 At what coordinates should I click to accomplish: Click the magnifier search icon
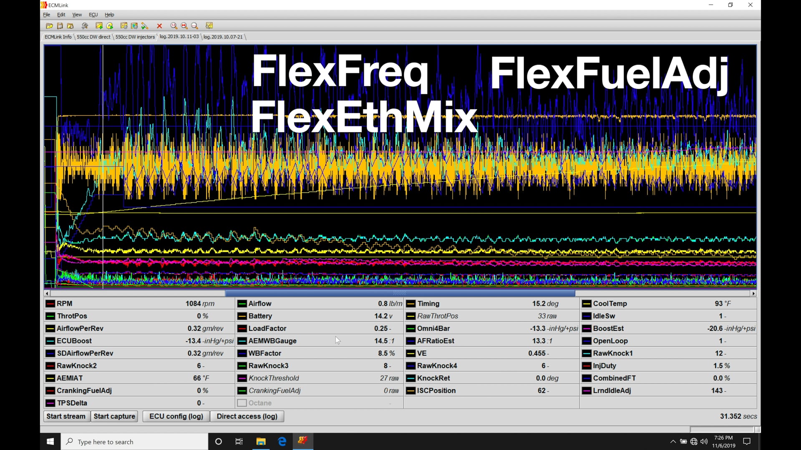(x=194, y=25)
